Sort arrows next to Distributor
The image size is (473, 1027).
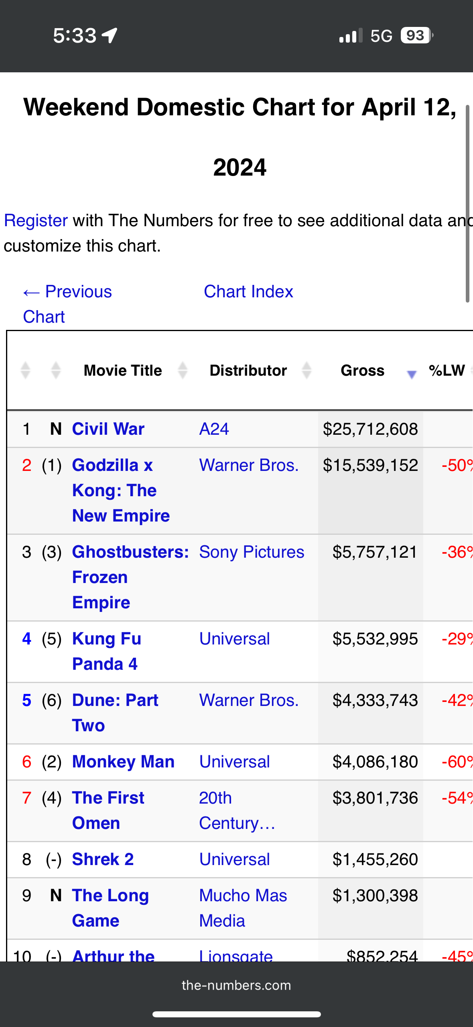pos(307,370)
